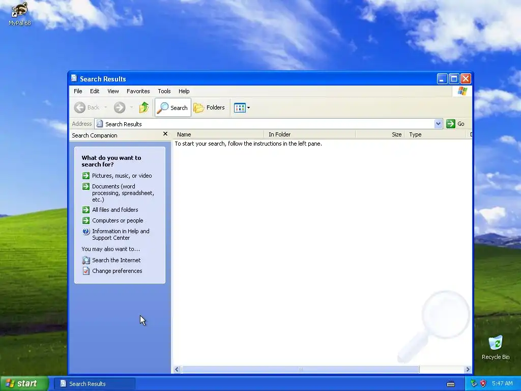
Task: Click the horizontal scrollbar thumb
Action: (x=300, y=370)
